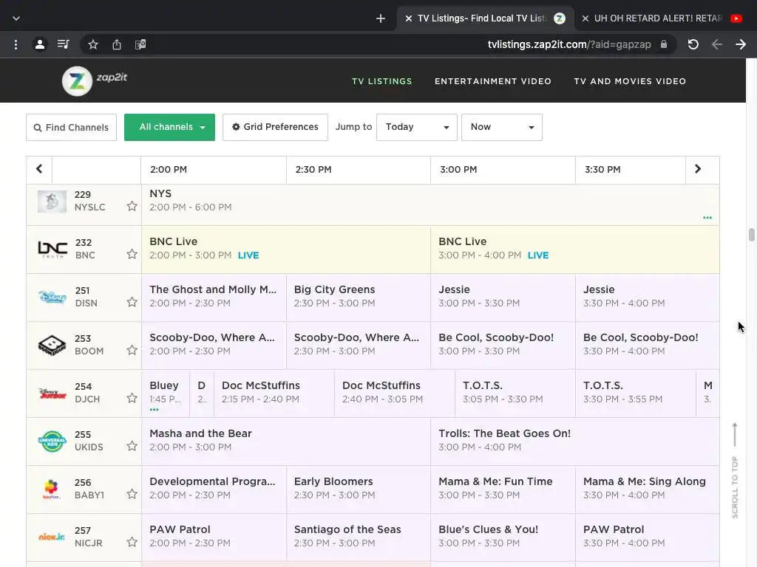Click the Nick Jr. channel logo

[x=52, y=537]
